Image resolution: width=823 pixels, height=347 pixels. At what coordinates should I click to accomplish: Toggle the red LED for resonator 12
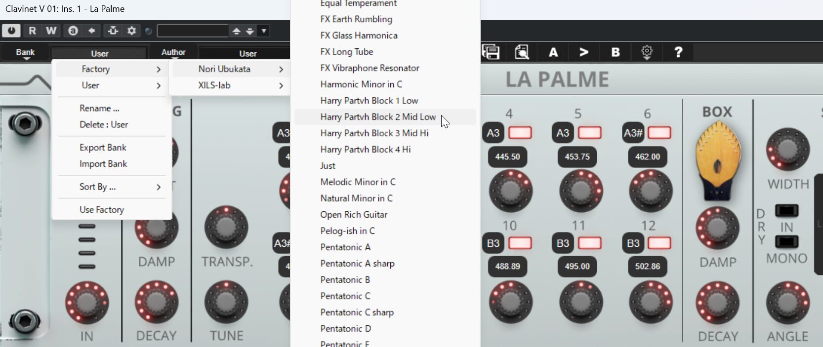659,243
